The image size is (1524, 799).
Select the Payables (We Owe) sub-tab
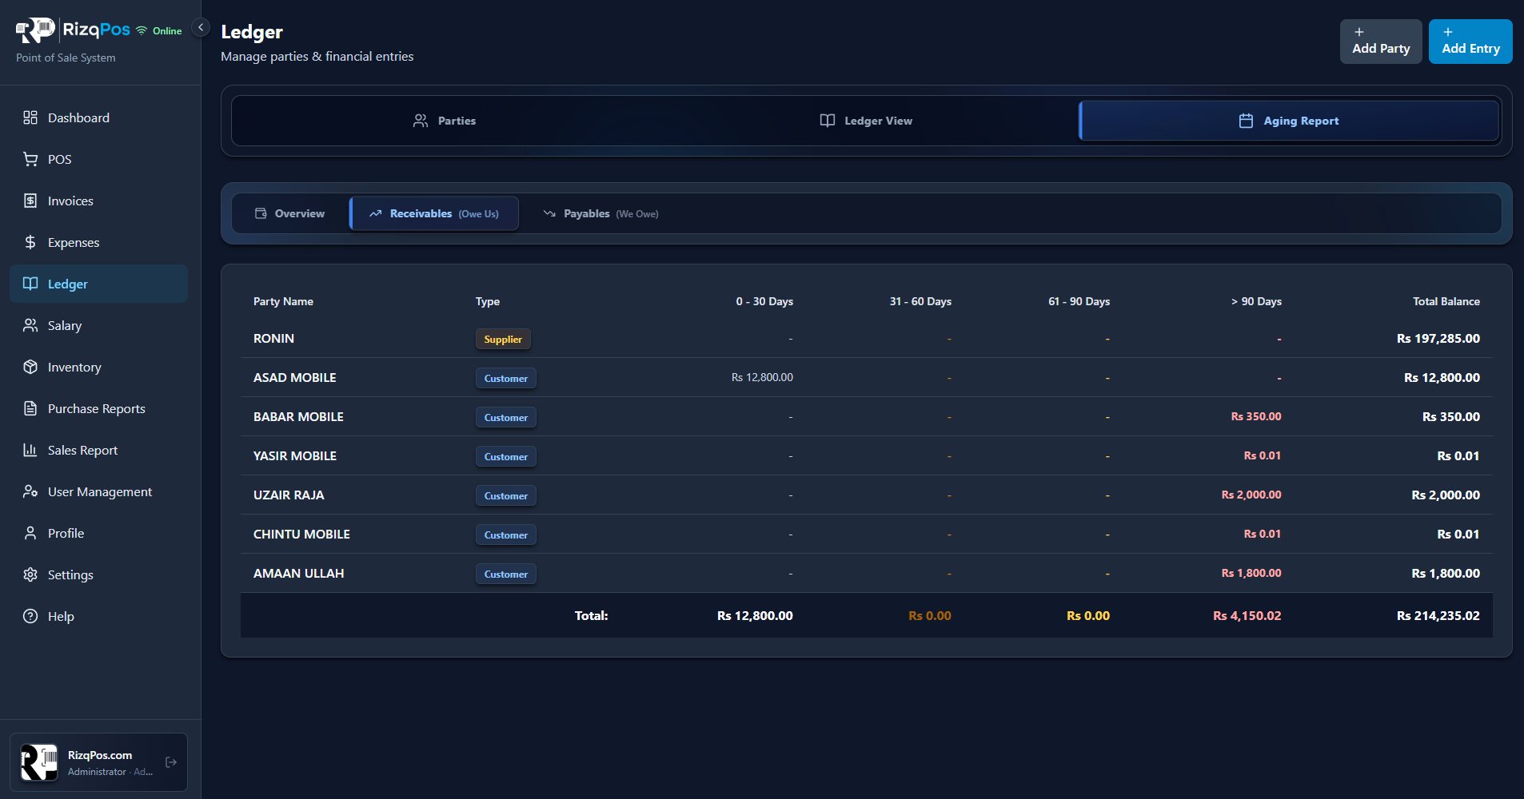(601, 213)
